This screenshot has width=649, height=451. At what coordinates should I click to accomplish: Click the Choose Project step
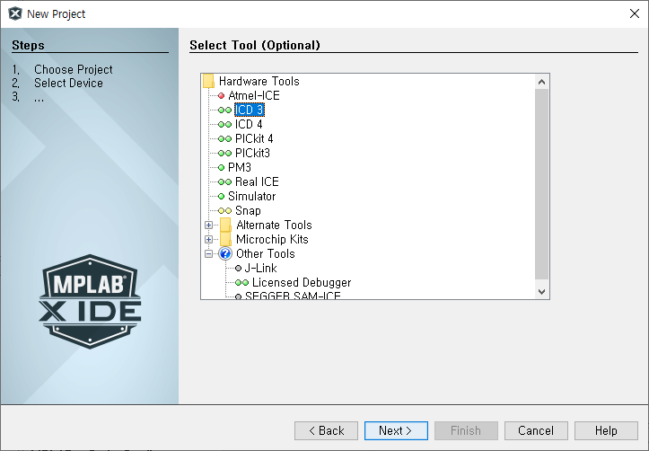click(74, 69)
